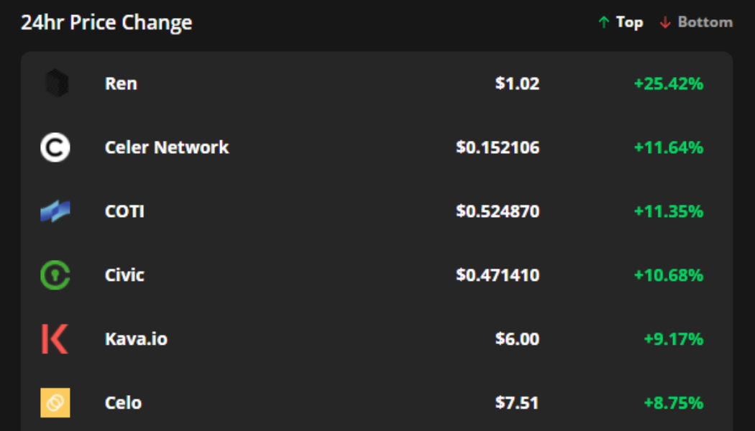
Task: Click the green up arrow icon
Action: coord(604,23)
